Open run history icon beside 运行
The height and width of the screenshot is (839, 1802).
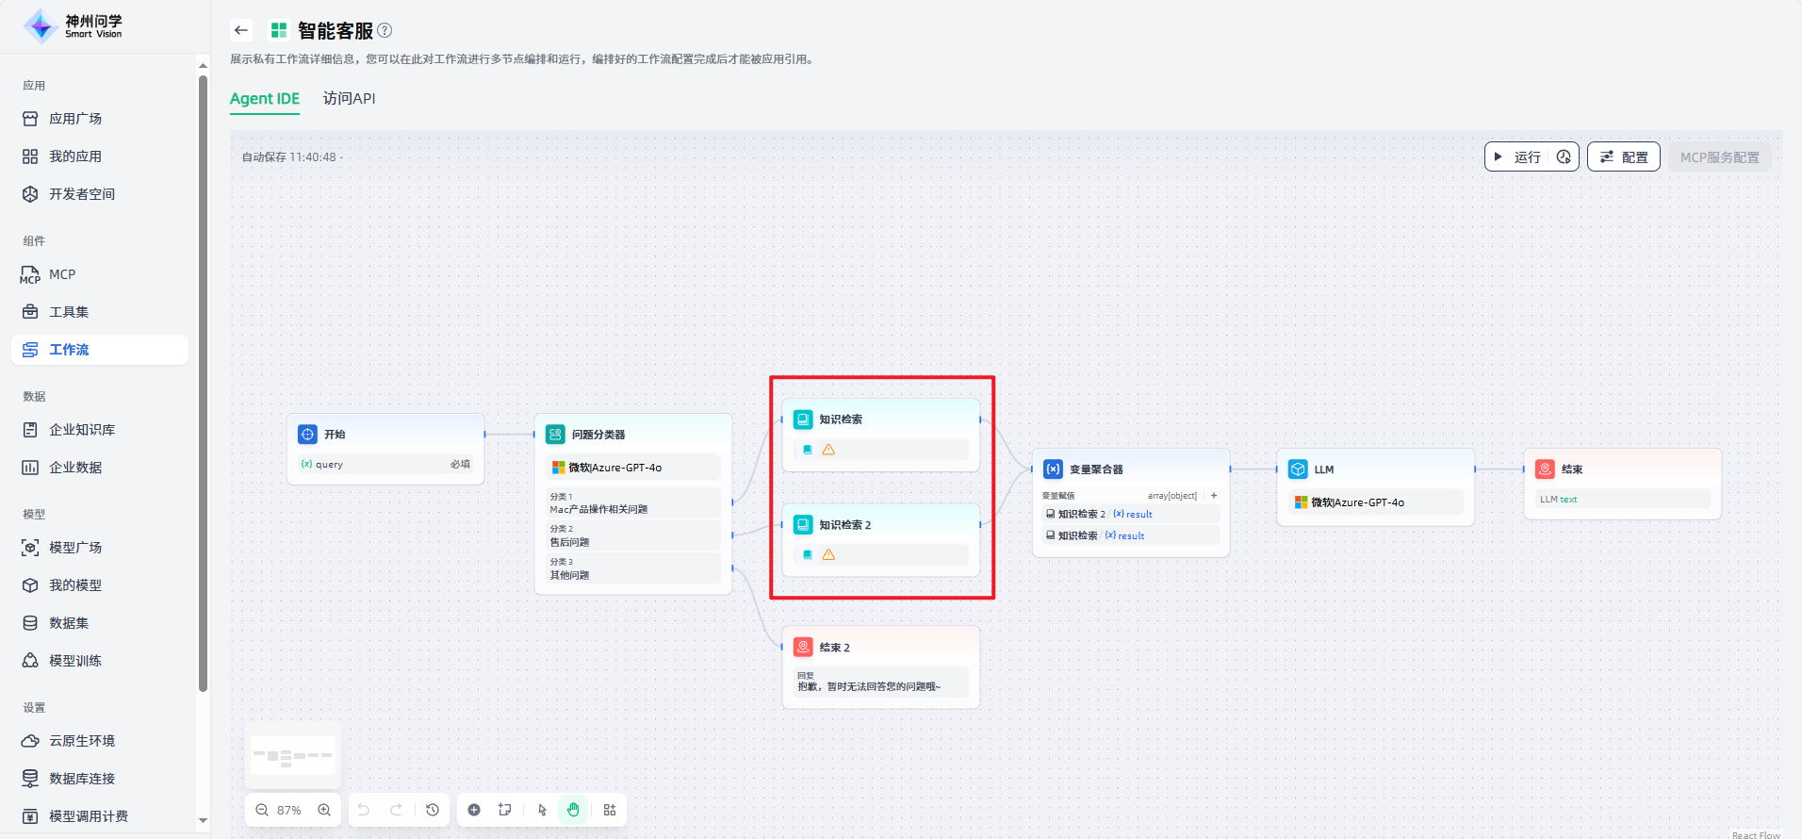pos(1564,157)
